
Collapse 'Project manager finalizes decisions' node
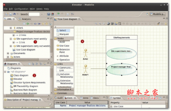coord(11,32)
